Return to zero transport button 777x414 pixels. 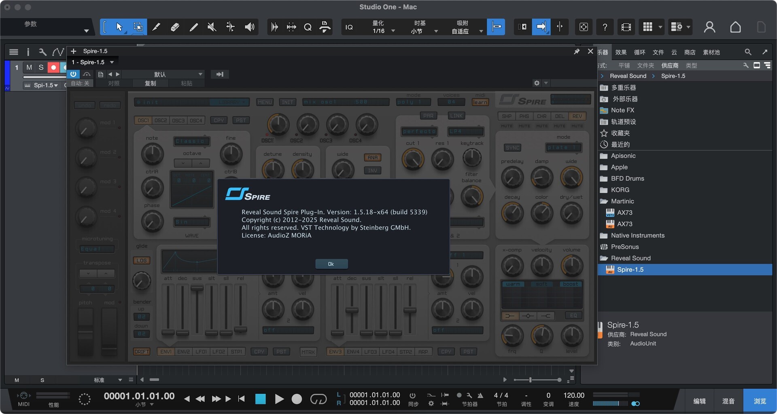[x=242, y=399]
